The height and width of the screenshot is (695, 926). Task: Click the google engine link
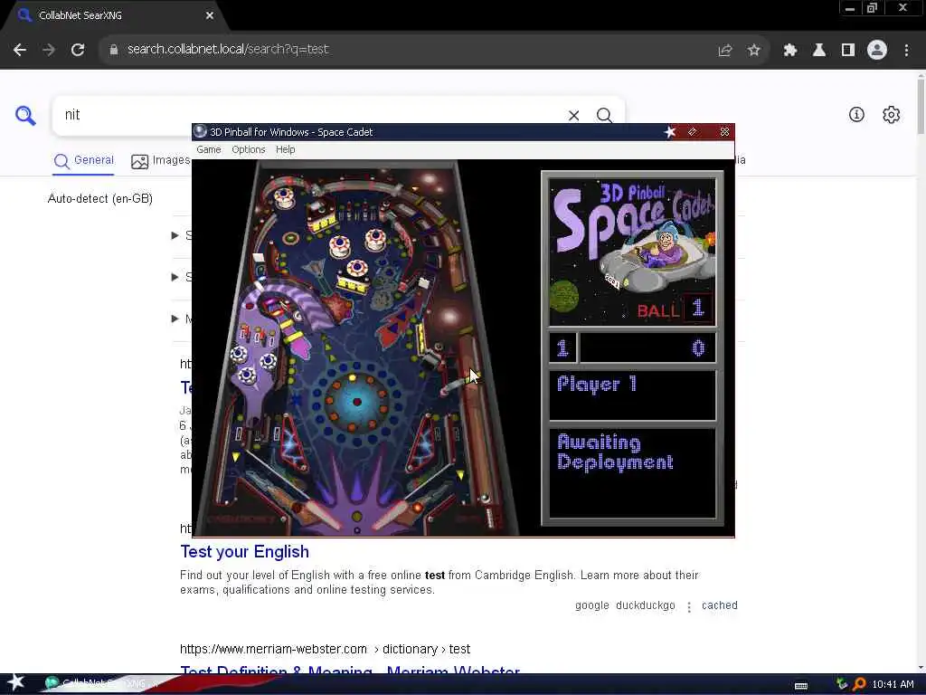pos(591,605)
